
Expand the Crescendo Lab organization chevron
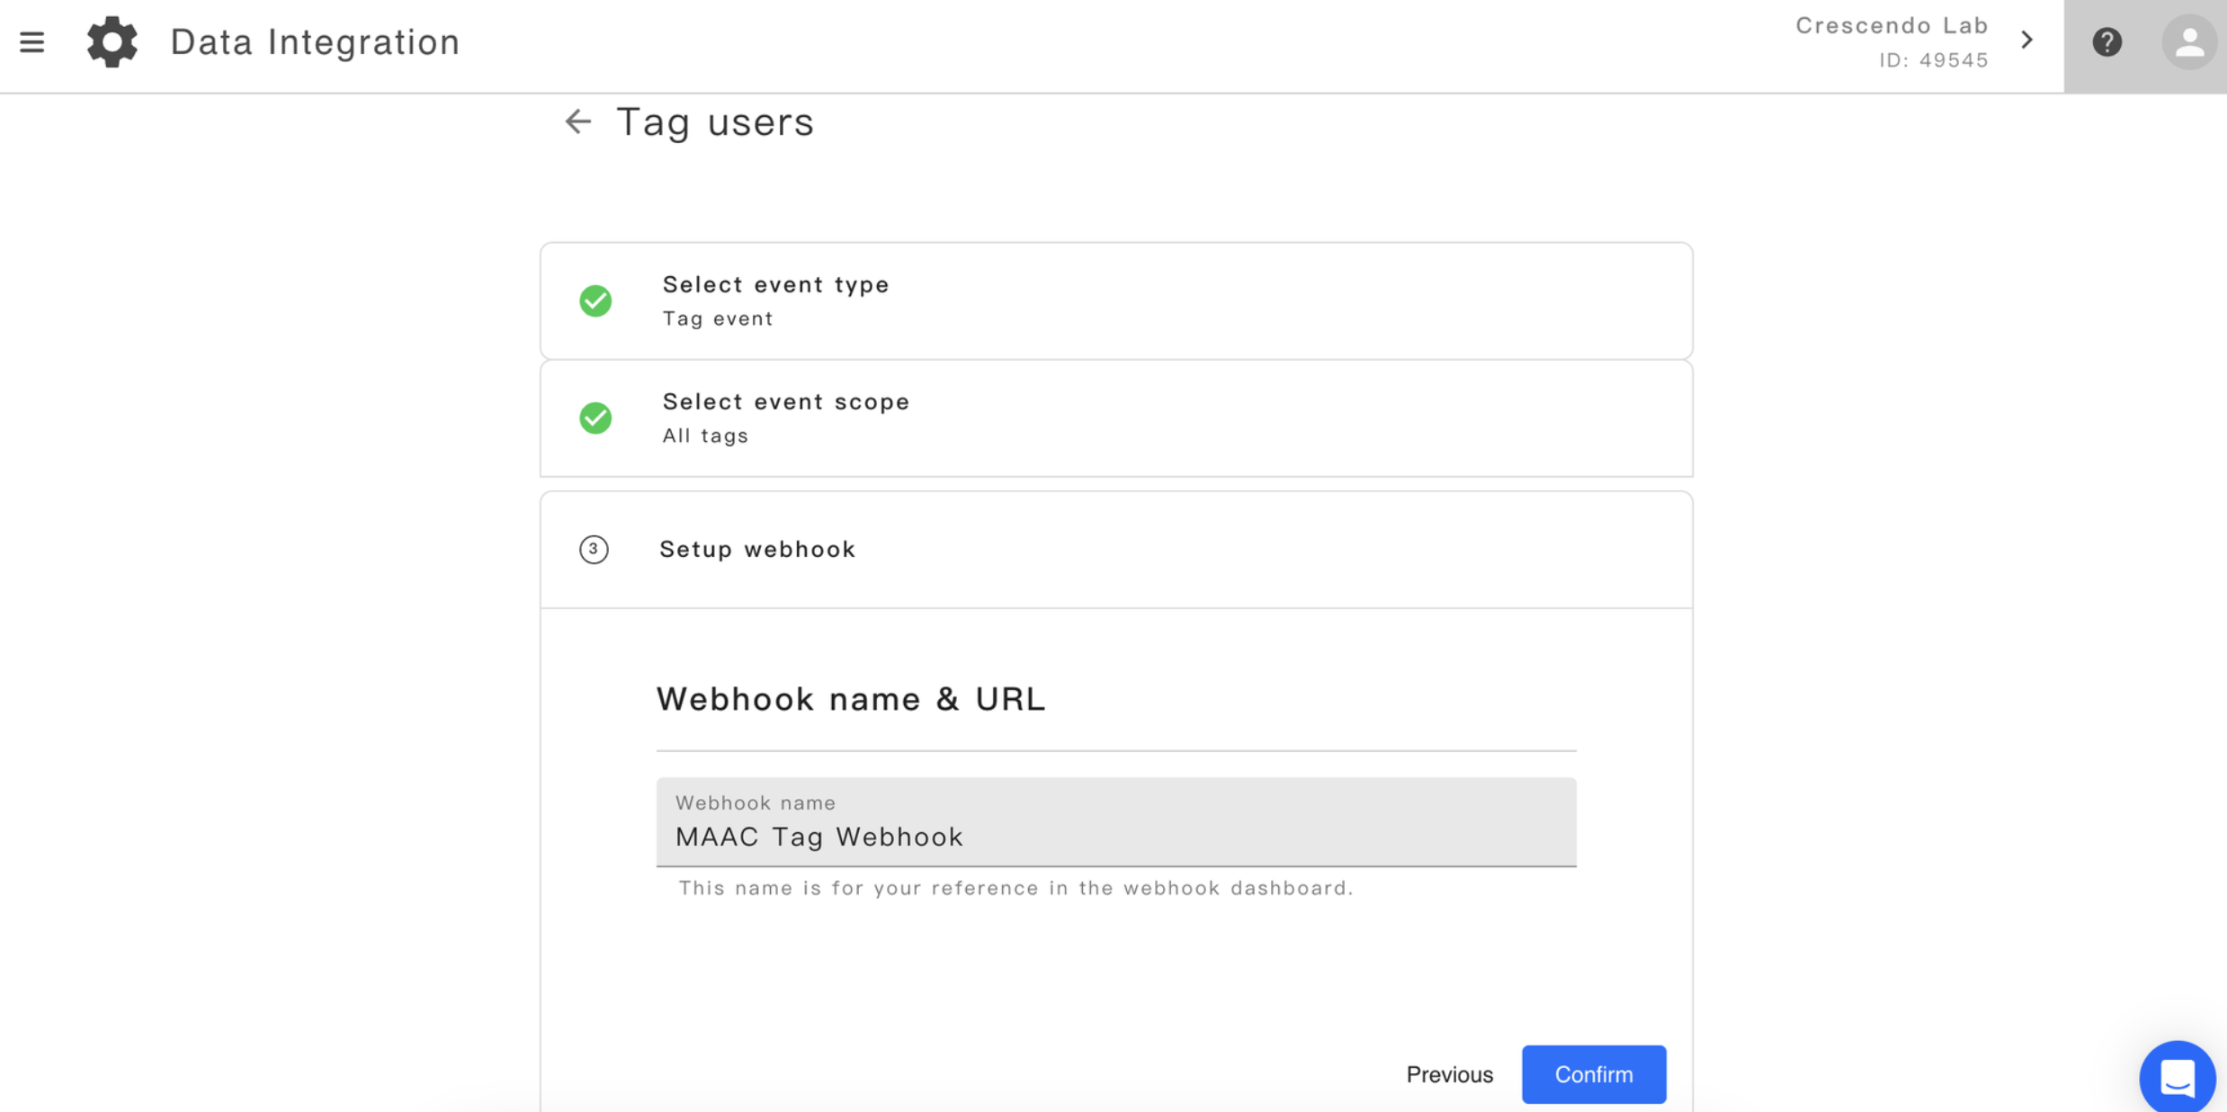[2026, 40]
